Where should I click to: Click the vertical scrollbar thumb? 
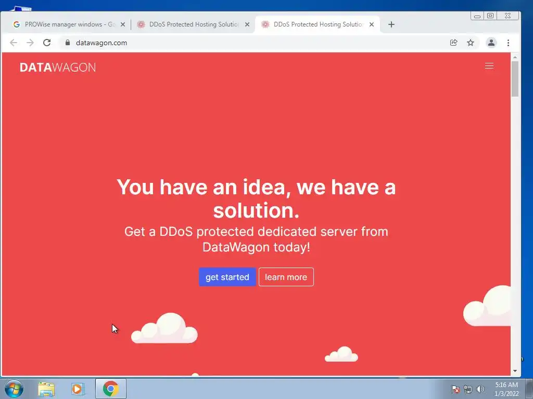pyautogui.click(x=515, y=79)
